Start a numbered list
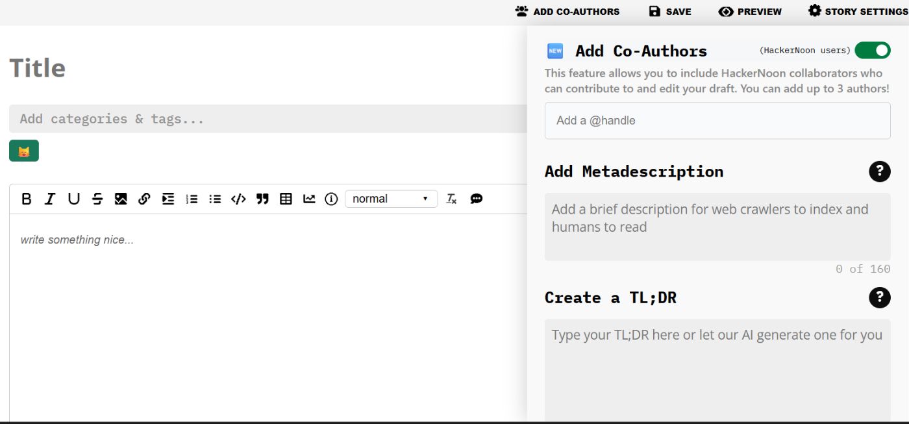The width and height of the screenshot is (909, 424). 192,199
